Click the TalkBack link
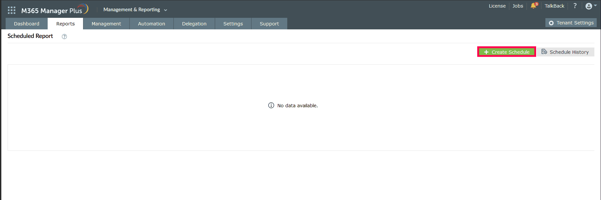The image size is (601, 200). click(x=554, y=6)
